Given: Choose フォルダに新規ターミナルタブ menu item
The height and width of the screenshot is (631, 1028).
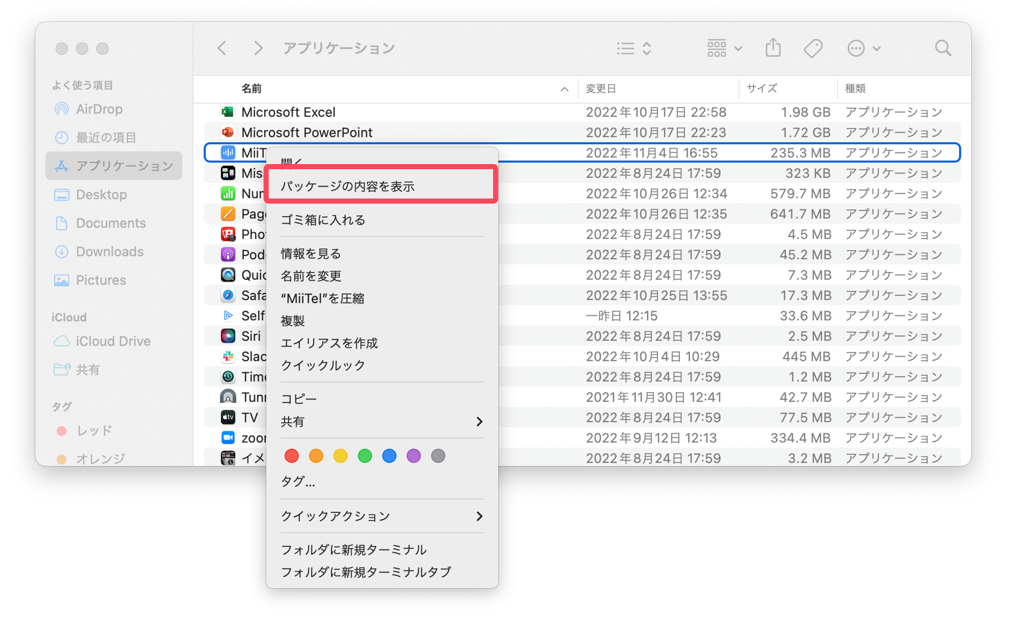Looking at the screenshot, I should [x=381, y=572].
